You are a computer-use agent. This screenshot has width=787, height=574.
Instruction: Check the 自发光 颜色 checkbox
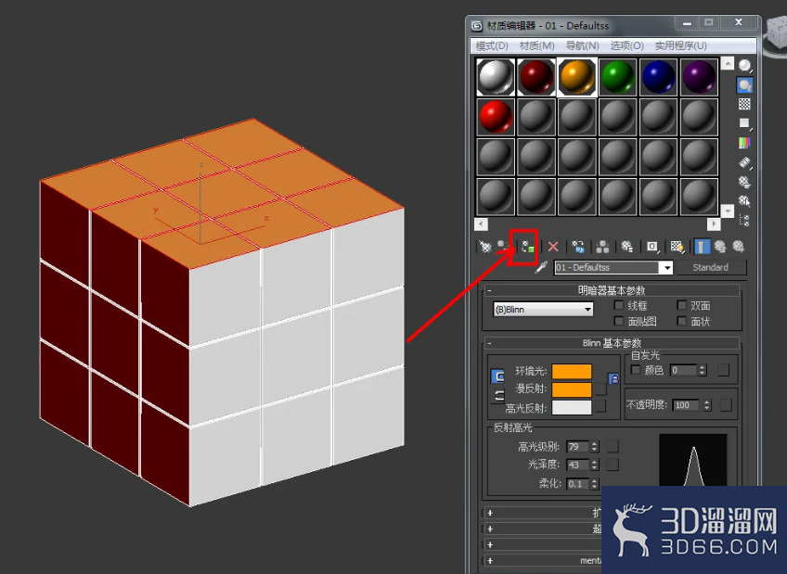[636, 369]
